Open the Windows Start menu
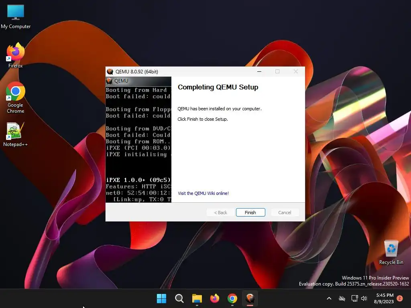 tap(161, 298)
